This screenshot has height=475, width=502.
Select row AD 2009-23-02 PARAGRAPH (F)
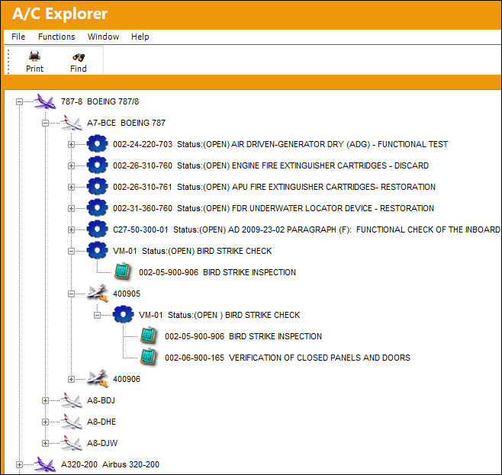tap(307, 229)
